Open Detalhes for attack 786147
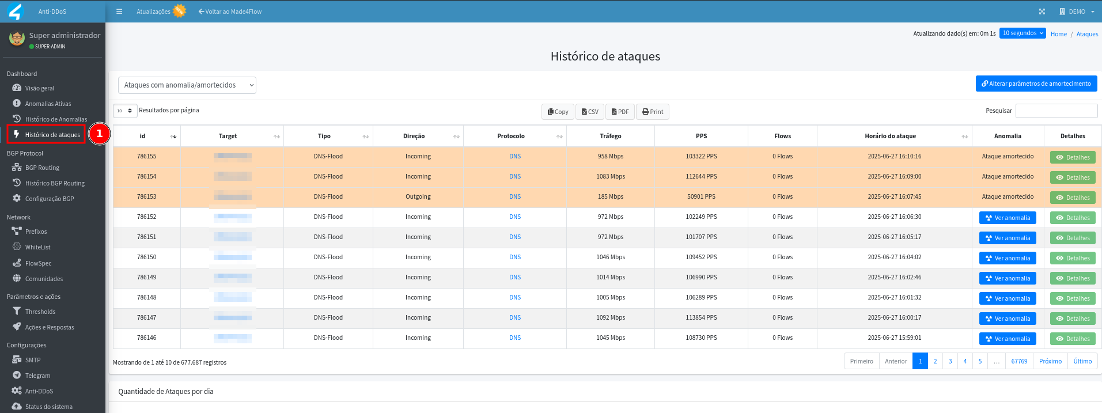 [x=1073, y=319]
